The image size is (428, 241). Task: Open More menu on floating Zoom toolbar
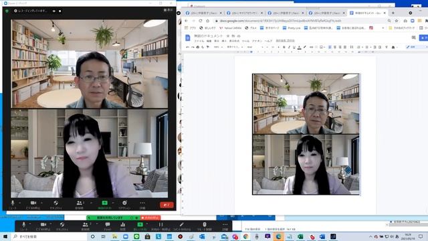[225, 226]
